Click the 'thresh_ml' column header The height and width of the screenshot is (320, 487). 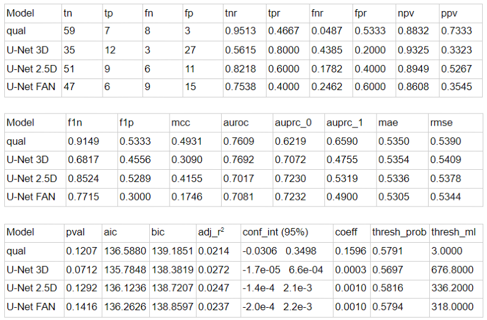[x=451, y=232]
